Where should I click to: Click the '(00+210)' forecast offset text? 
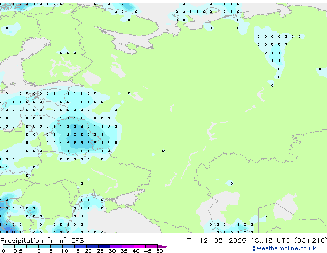[x=310, y=241]
